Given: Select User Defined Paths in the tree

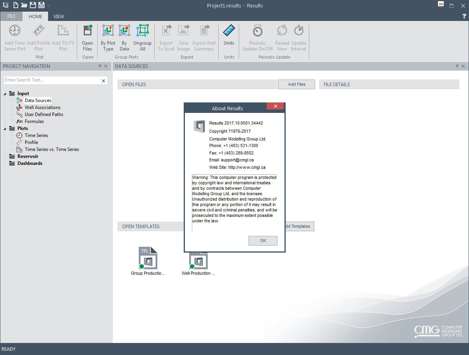Looking at the screenshot, I should pos(44,114).
